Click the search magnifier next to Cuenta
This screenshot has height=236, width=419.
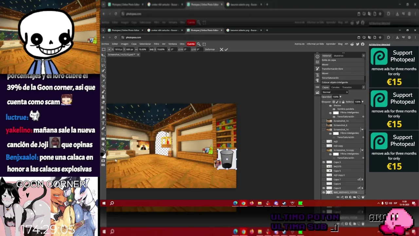[x=199, y=44]
